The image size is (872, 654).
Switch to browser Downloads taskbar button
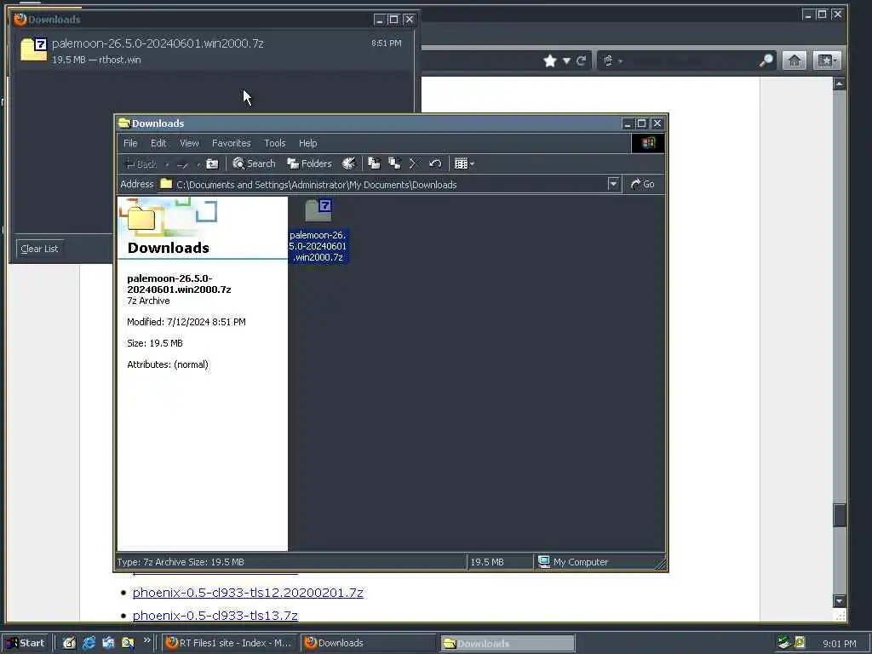tap(367, 643)
